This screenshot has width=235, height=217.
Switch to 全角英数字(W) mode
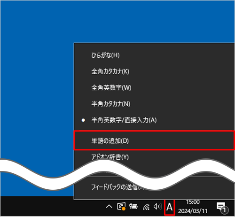154,87
